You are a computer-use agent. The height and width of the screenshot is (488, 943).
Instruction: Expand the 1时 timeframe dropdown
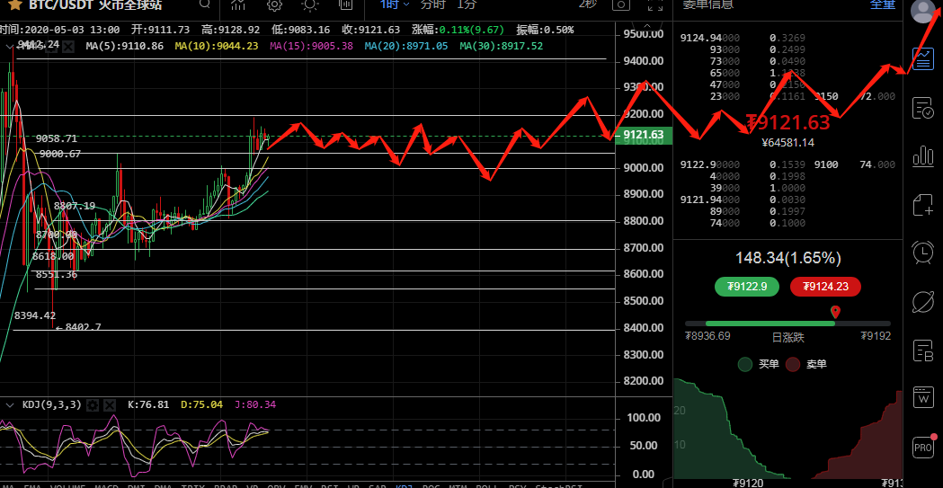tap(392, 4)
